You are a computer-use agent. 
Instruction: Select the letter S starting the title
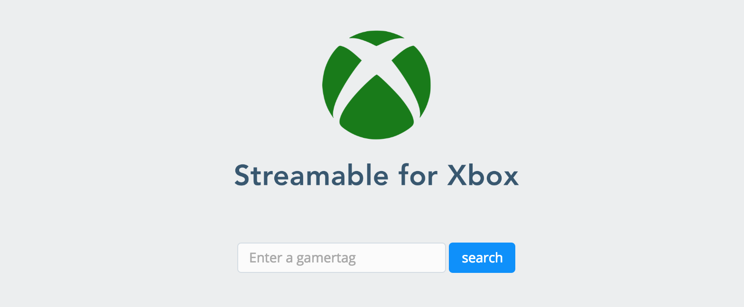(242, 175)
